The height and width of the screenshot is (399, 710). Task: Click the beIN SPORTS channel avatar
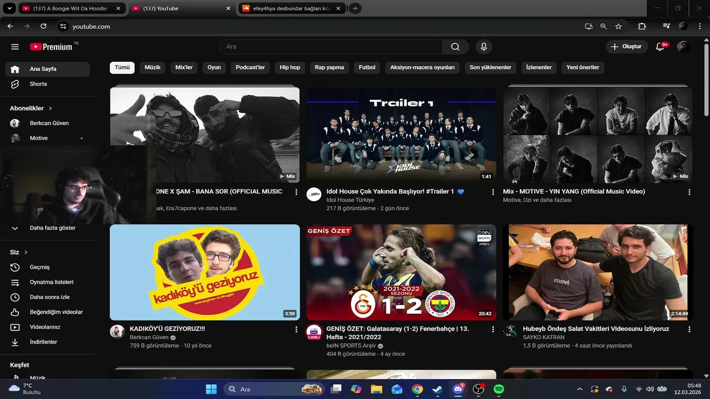(314, 332)
